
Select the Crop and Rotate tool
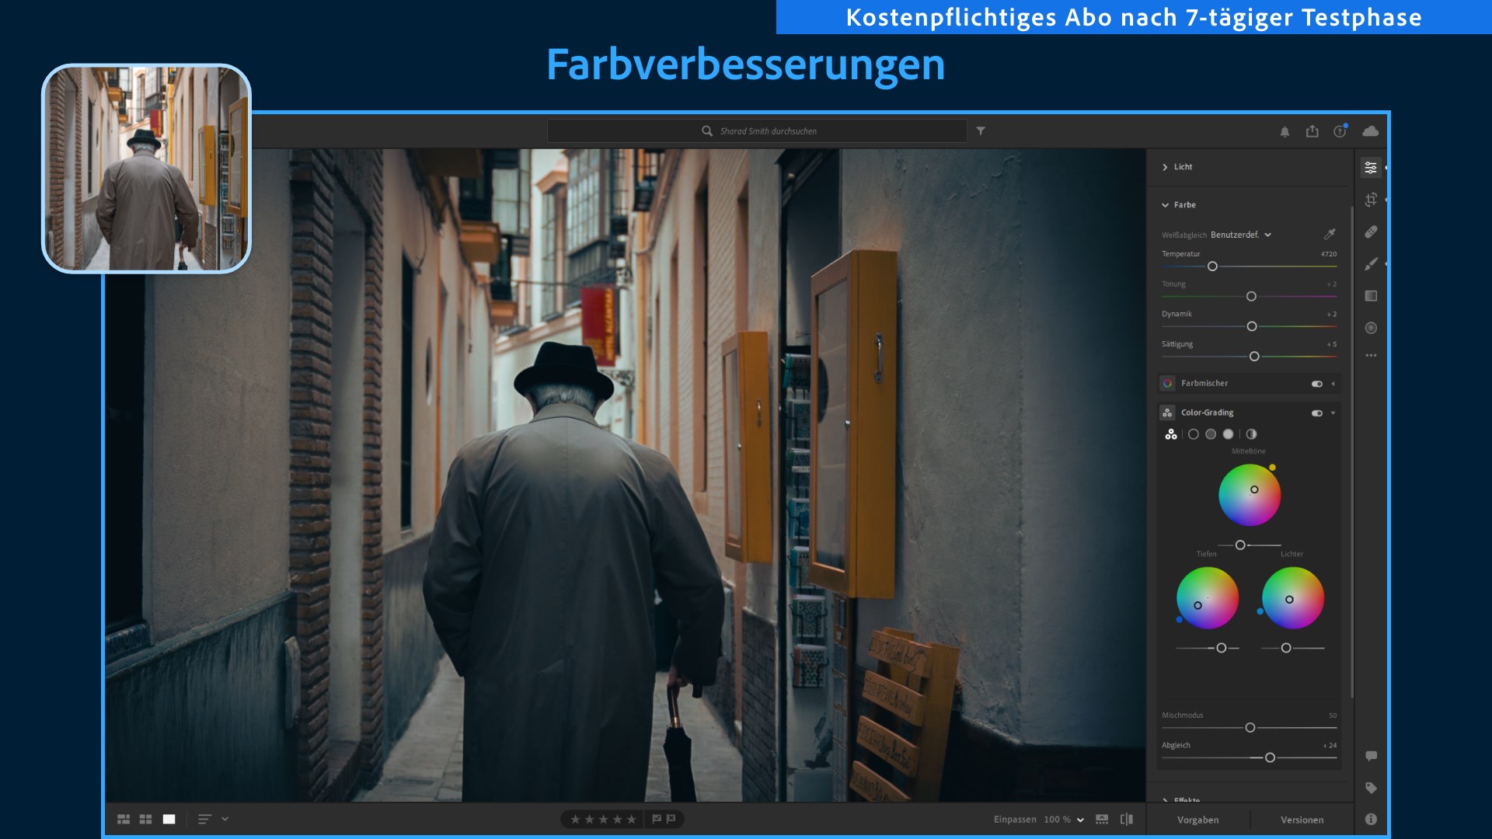pyautogui.click(x=1371, y=200)
